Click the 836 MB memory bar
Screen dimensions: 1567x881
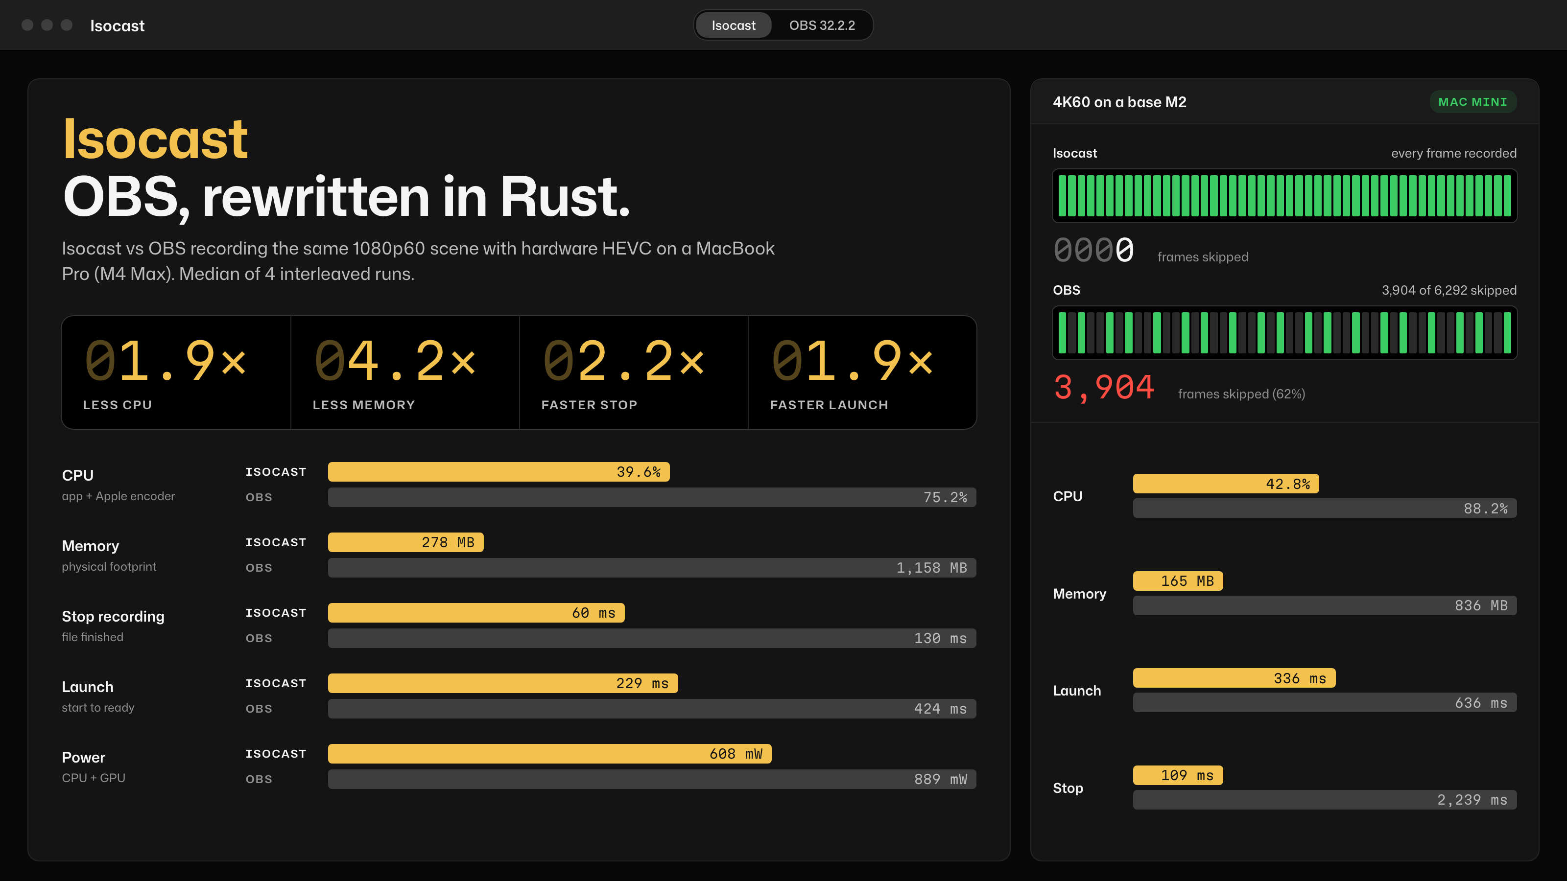tap(1325, 605)
